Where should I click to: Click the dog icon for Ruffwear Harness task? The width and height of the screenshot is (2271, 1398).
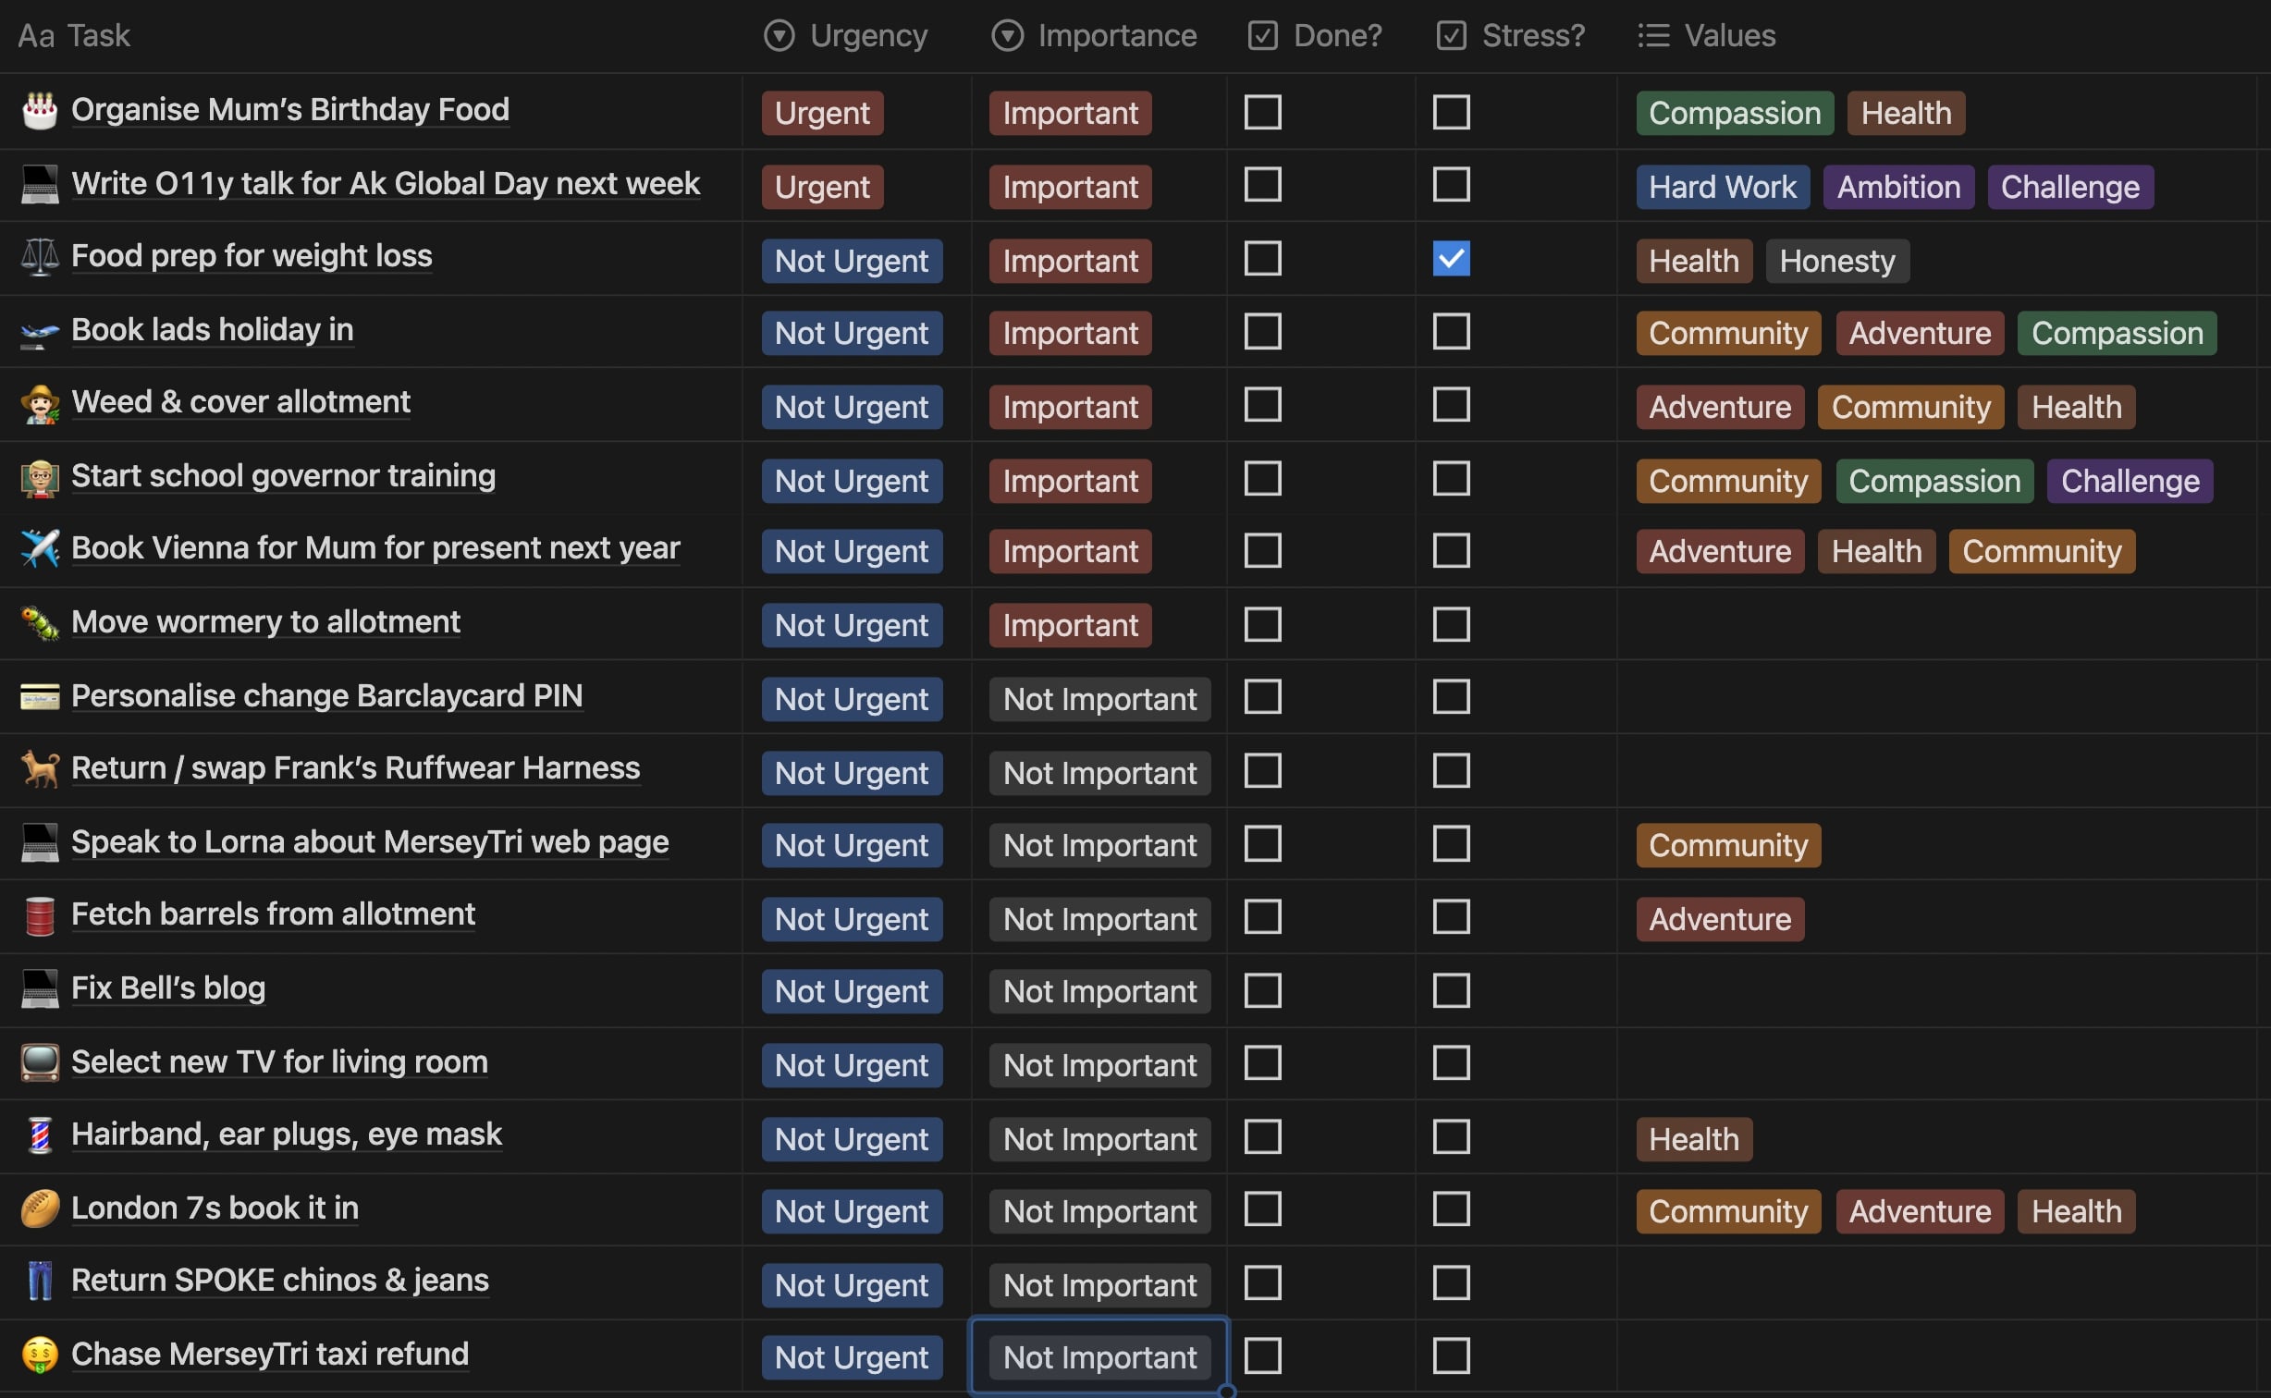40,769
